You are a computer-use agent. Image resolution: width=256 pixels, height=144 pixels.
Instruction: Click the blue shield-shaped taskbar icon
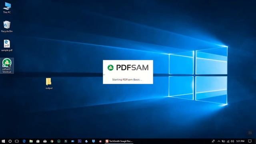coord(93,141)
